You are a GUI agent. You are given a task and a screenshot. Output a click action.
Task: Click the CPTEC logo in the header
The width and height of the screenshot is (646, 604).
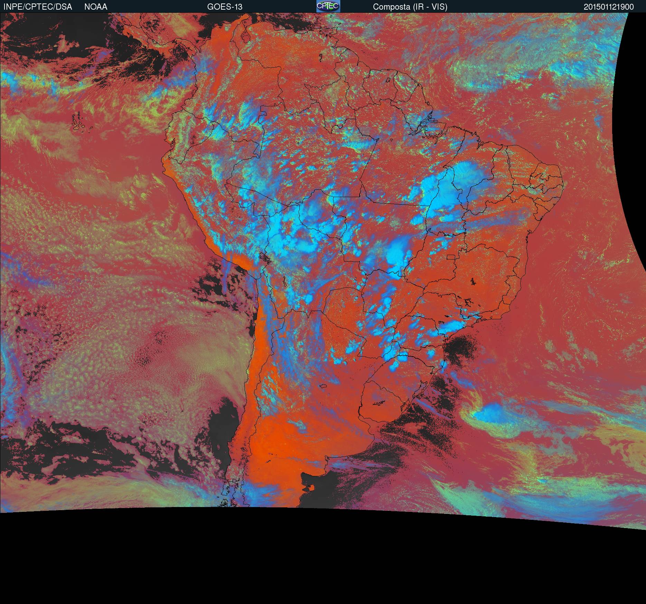click(x=328, y=6)
